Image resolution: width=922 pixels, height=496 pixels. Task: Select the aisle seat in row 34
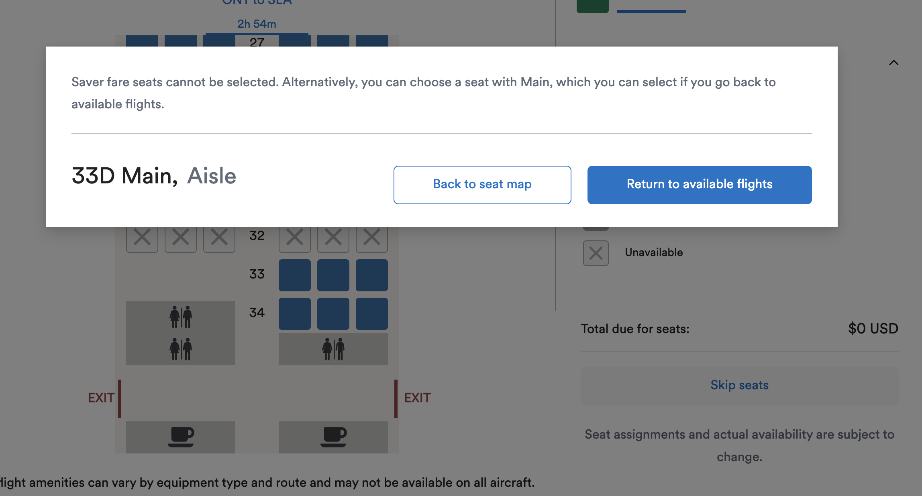(x=295, y=313)
